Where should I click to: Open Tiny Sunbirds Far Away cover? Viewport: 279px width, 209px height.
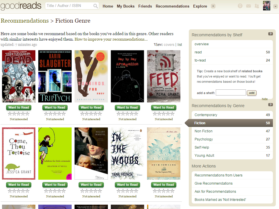tap(91, 76)
